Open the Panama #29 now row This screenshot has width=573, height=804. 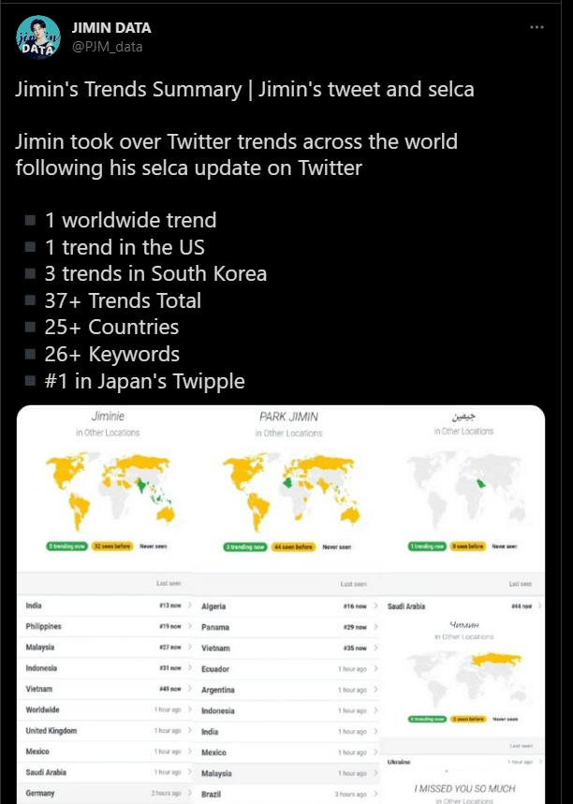pyautogui.click(x=288, y=627)
